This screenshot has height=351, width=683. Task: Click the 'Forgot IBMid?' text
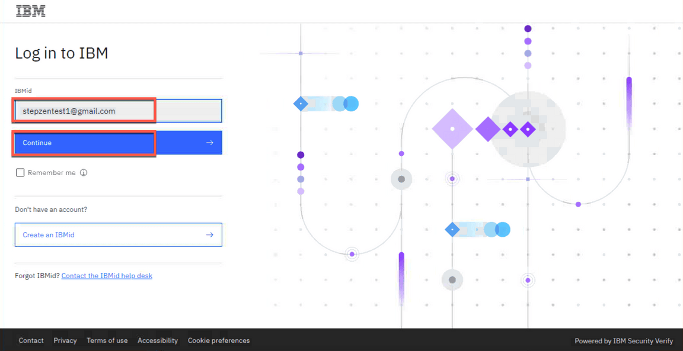click(x=37, y=276)
